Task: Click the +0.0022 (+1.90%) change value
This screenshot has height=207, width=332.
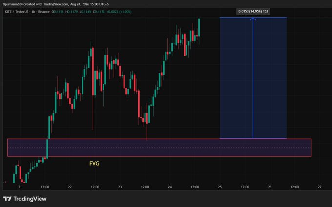Action: coord(119,12)
